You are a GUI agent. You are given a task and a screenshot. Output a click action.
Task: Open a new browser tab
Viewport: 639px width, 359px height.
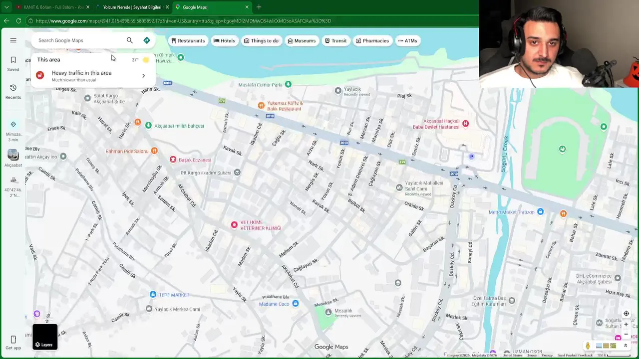pos(259,7)
